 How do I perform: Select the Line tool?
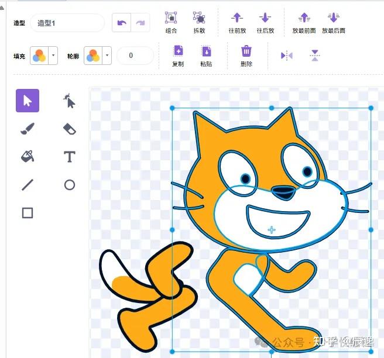pyautogui.click(x=28, y=185)
